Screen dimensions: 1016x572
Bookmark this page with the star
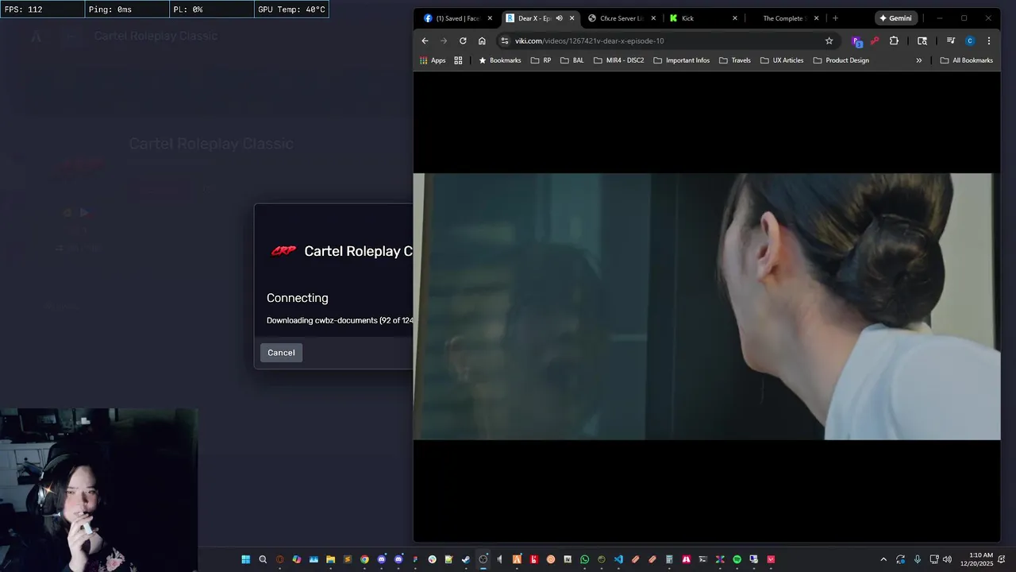[829, 41]
